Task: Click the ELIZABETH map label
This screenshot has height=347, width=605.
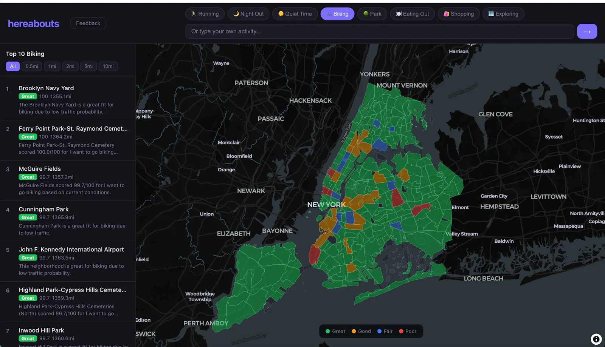Action: tap(234, 234)
